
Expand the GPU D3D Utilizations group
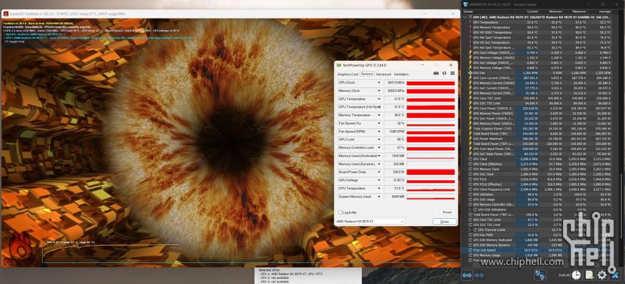point(469,209)
